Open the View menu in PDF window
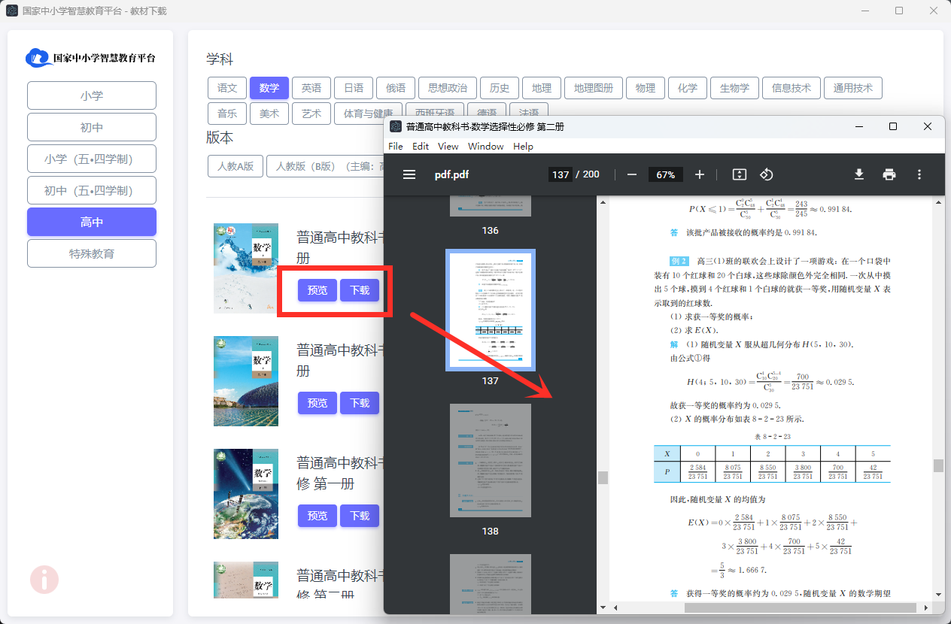The height and width of the screenshot is (624, 951). (448, 146)
